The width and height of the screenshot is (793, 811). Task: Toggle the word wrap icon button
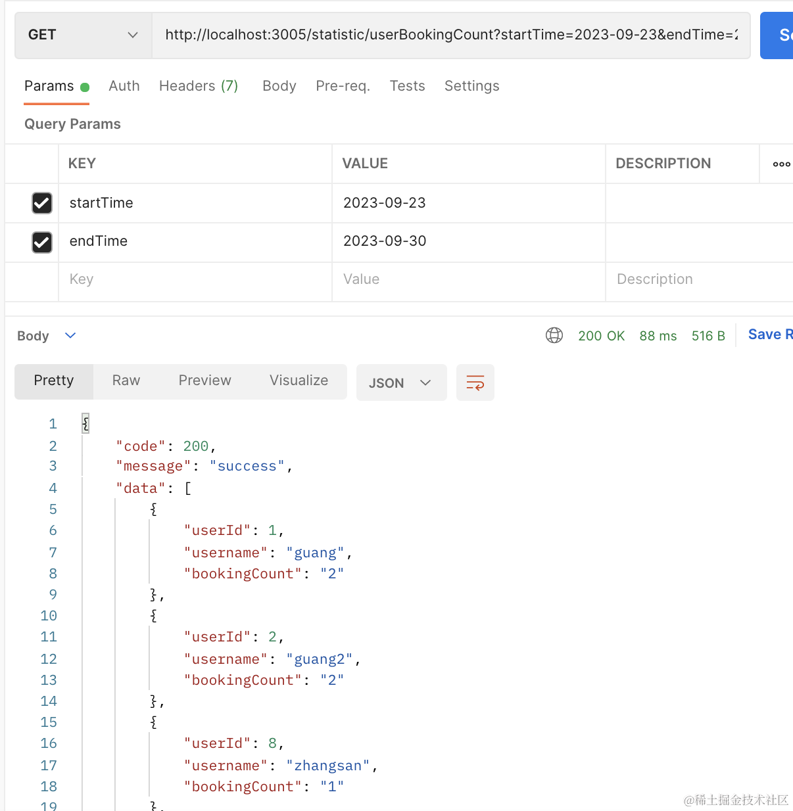475,382
